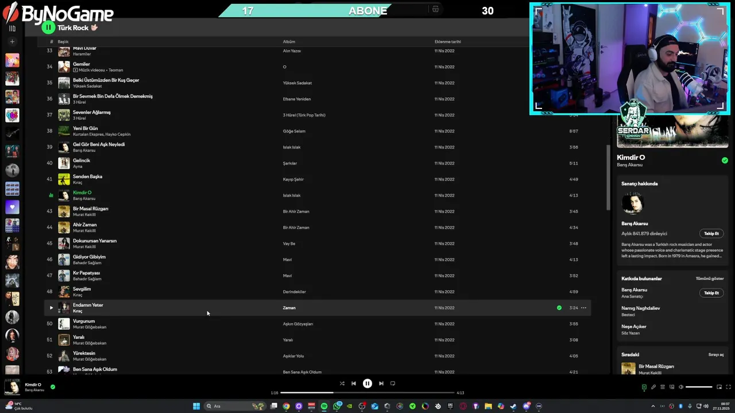Toggle repeat mode in player bar

[x=393, y=383]
